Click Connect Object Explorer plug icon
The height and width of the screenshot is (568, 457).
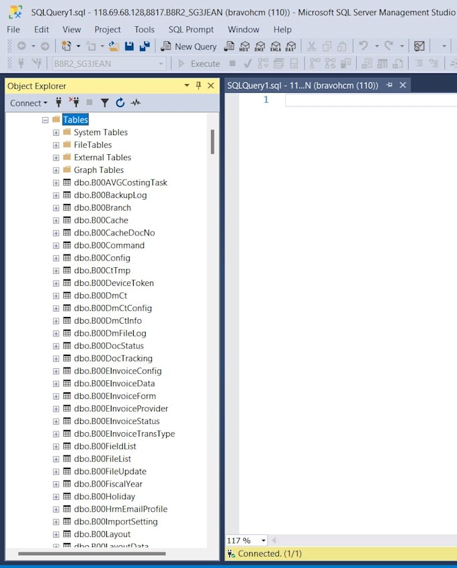tap(58, 103)
